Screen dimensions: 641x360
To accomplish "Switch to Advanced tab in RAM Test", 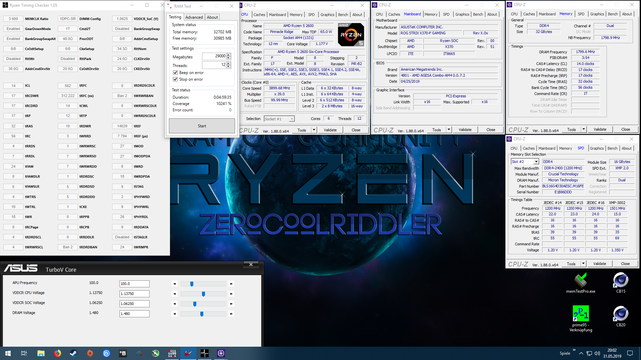I will pos(194,17).
